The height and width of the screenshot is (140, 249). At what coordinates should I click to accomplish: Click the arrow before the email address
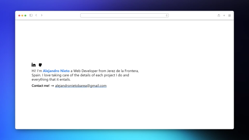coord(52,86)
